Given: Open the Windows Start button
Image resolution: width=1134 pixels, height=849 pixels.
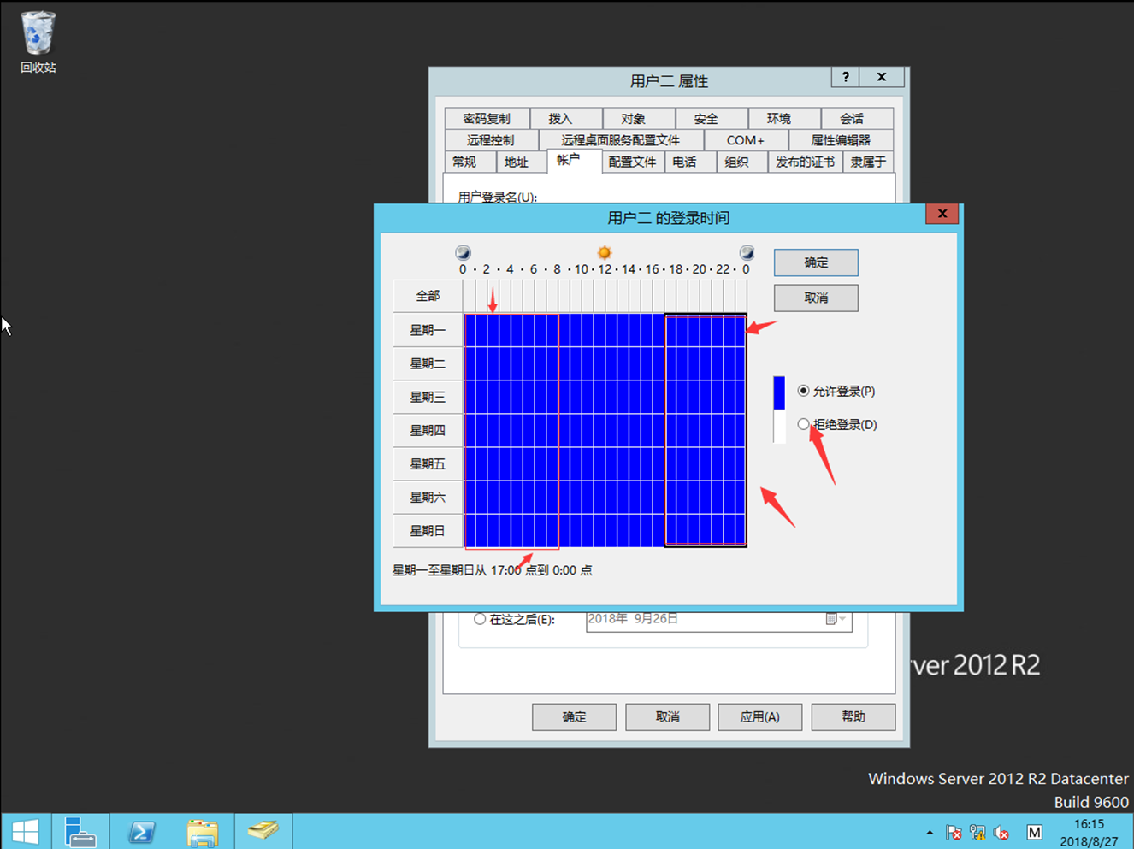Looking at the screenshot, I should [x=26, y=831].
